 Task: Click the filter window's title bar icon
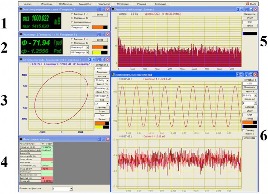coord(21,139)
